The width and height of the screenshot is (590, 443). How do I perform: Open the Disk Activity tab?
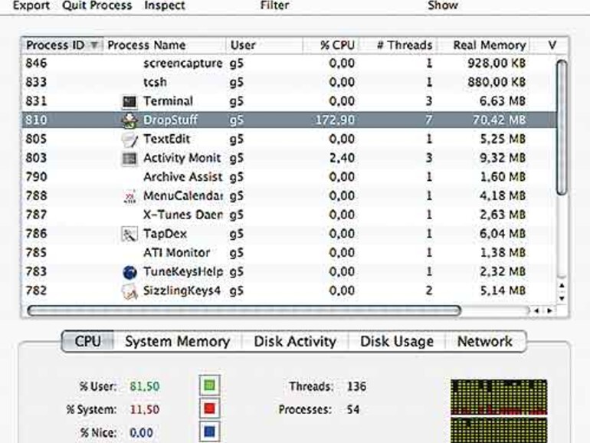(x=295, y=342)
